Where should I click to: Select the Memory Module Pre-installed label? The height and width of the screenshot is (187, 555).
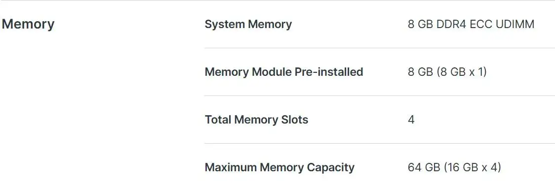pyautogui.click(x=284, y=72)
